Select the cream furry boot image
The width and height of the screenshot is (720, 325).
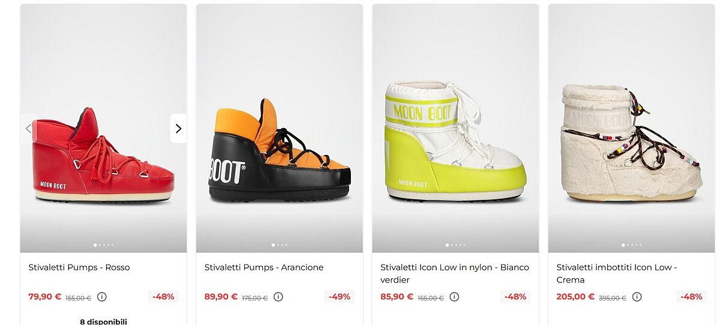click(x=631, y=142)
